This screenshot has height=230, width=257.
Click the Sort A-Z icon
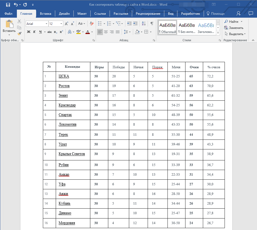(x=143, y=24)
